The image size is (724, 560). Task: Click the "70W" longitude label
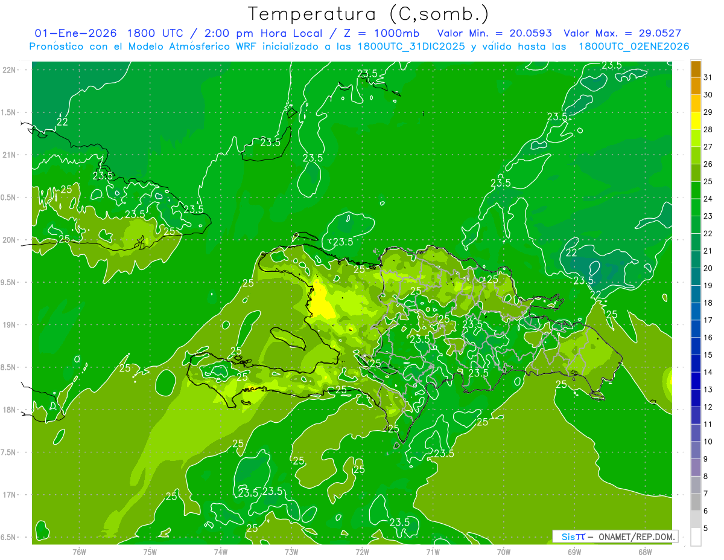coord(503,552)
